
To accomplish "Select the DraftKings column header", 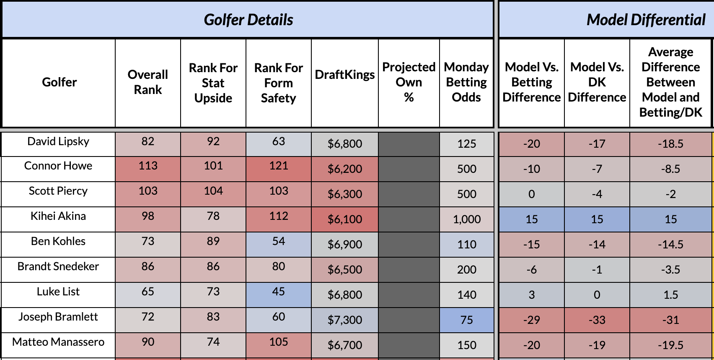I will click(345, 75).
